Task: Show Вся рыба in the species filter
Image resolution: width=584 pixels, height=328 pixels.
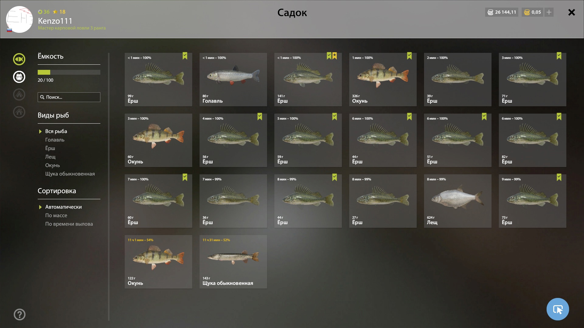Action: coord(56,131)
